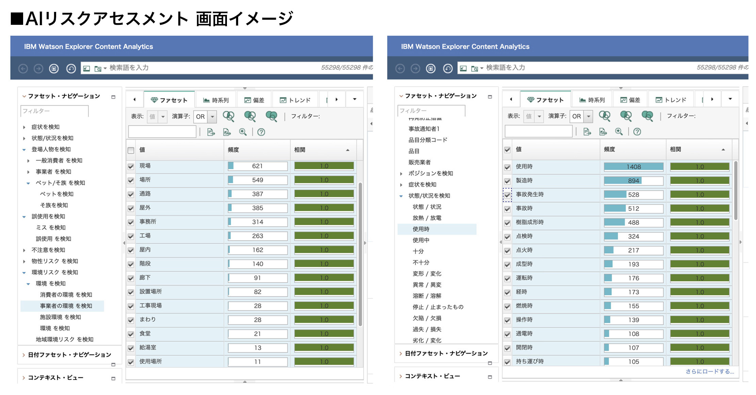The width and height of the screenshot is (756, 395).
Task: Switch to the 時系列 tab in left window
Action: pos(216,100)
